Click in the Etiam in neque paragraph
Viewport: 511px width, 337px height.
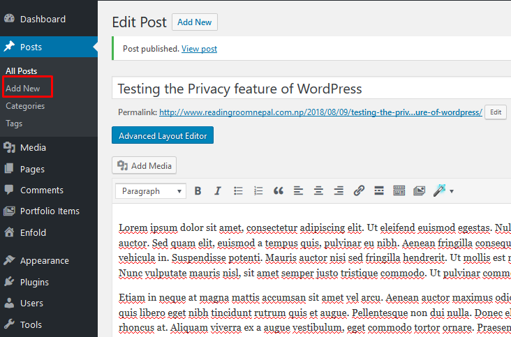pyautogui.click(x=314, y=313)
